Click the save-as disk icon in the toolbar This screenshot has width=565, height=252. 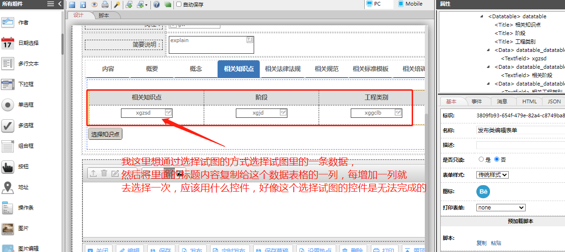83,5
